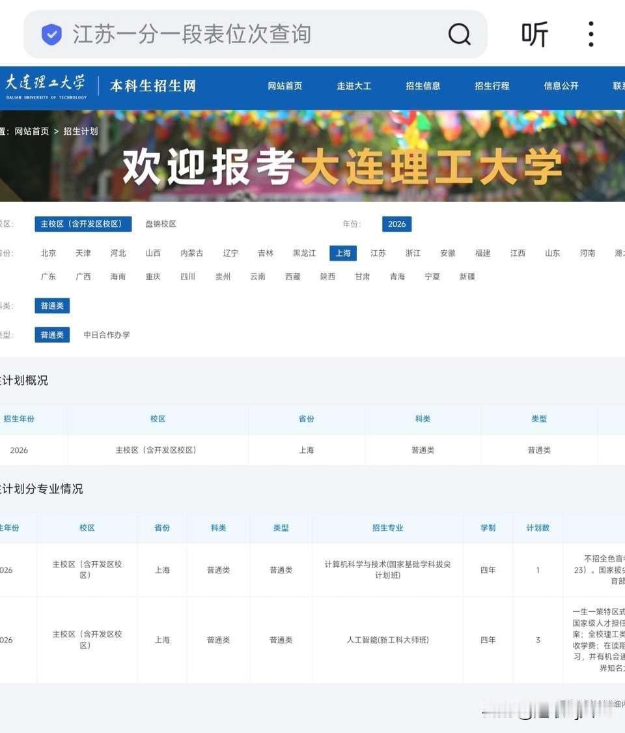Select 宁夏 province filter
This screenshot has width=625, height=733.
[432, 276]
